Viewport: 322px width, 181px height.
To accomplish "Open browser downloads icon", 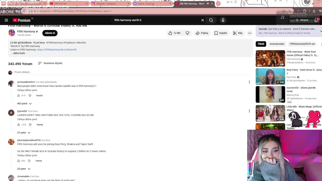I will pyautogui.click(x=314, y=11).
